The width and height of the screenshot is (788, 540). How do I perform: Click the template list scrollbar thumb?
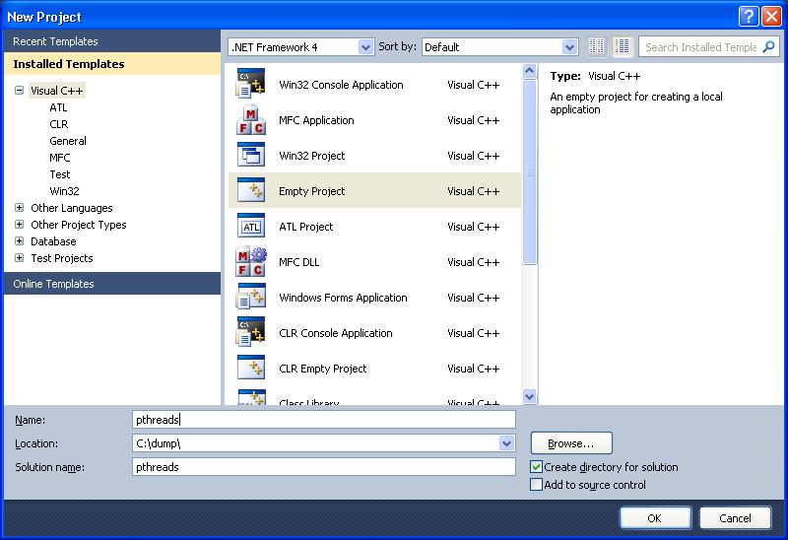pyautogui.click(x=529, y=172)
